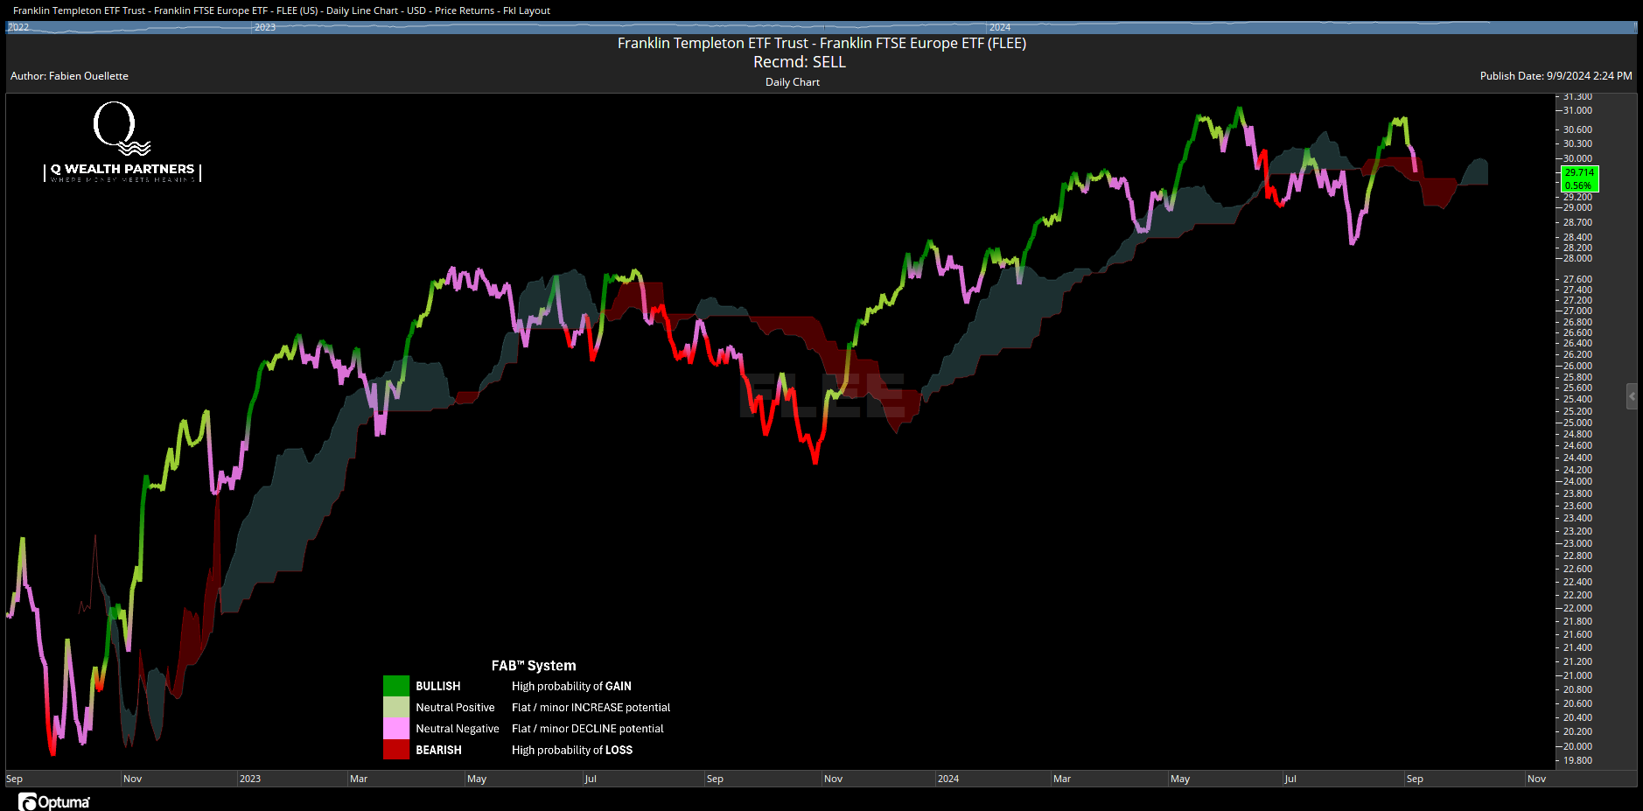Toggle the 0.56% change display under the price
Viewport: 1643px width, 811px height.
[x=1577, y=185]
